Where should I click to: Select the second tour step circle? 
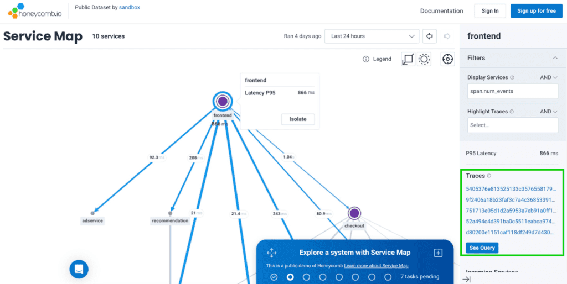[x=290, y=277]
